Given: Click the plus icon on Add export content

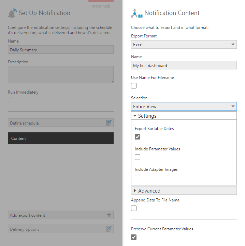Looking at the screenshot, I should coord(109,215).
